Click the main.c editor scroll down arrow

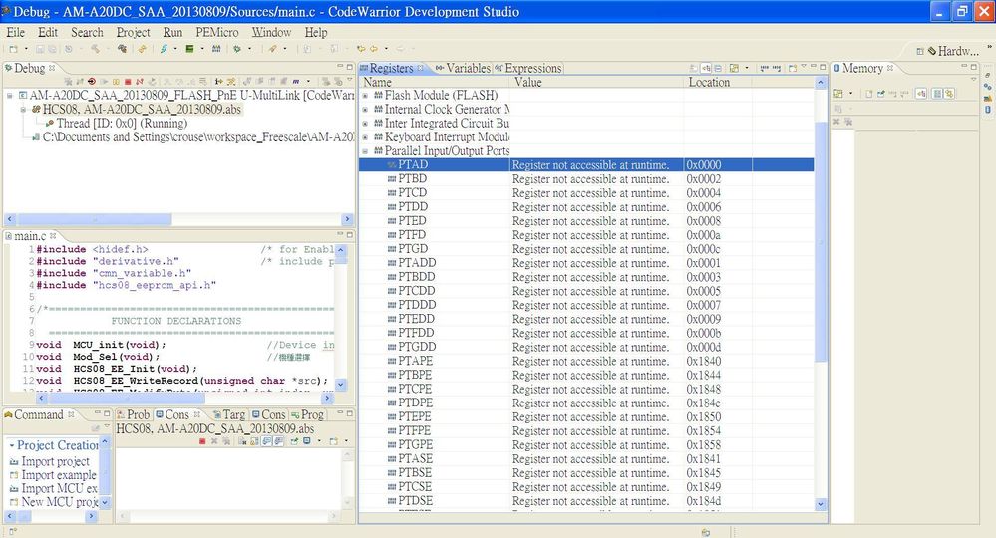(x=340, y=384)
